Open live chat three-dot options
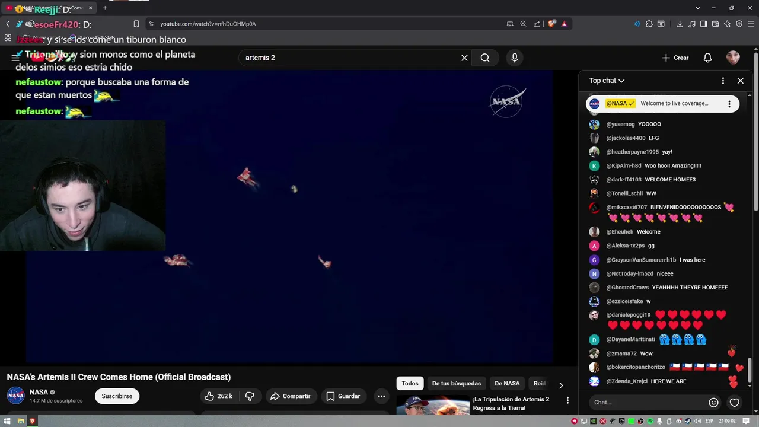The height and width of the screenshot is (427, 759). (723, 81)
